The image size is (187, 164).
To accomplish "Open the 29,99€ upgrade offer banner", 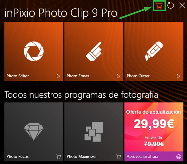I will tap(154, 127).
